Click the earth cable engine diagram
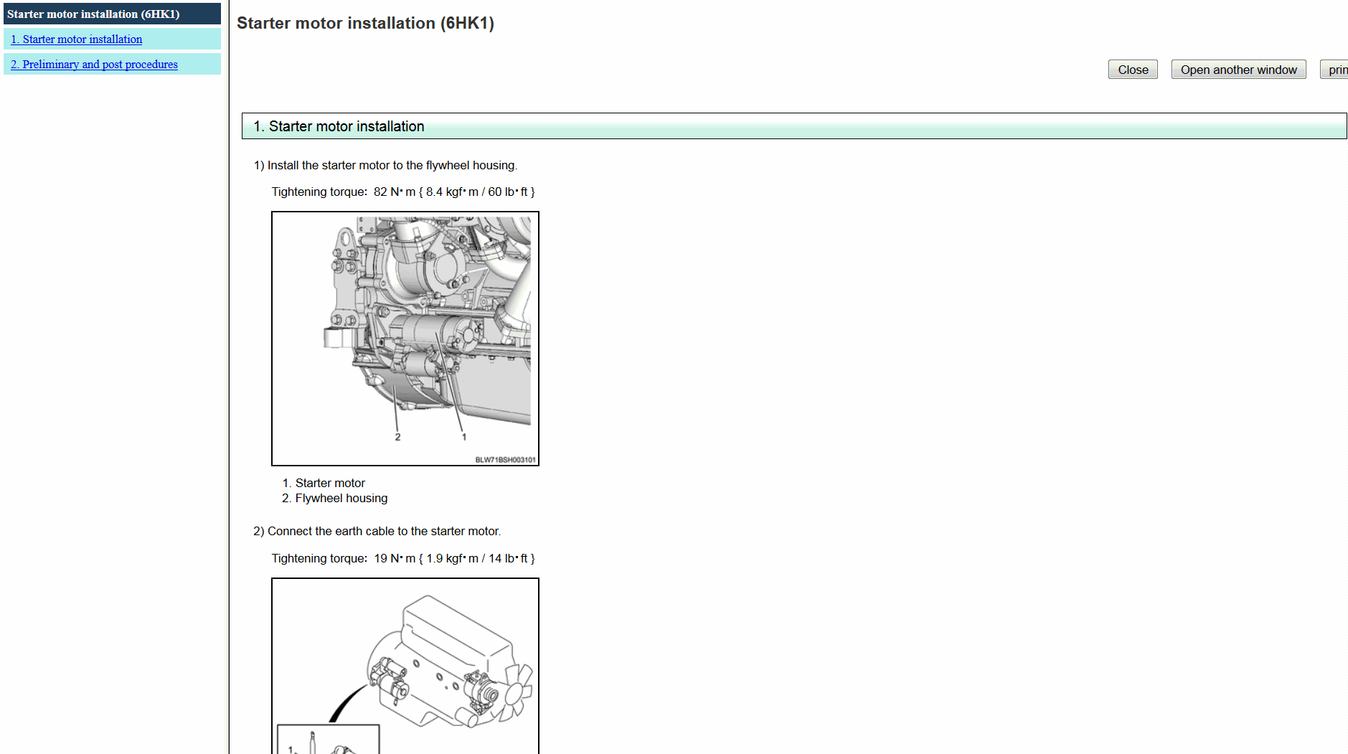The height and width of the screenshot is (754, 1348). tap(405, 666)
